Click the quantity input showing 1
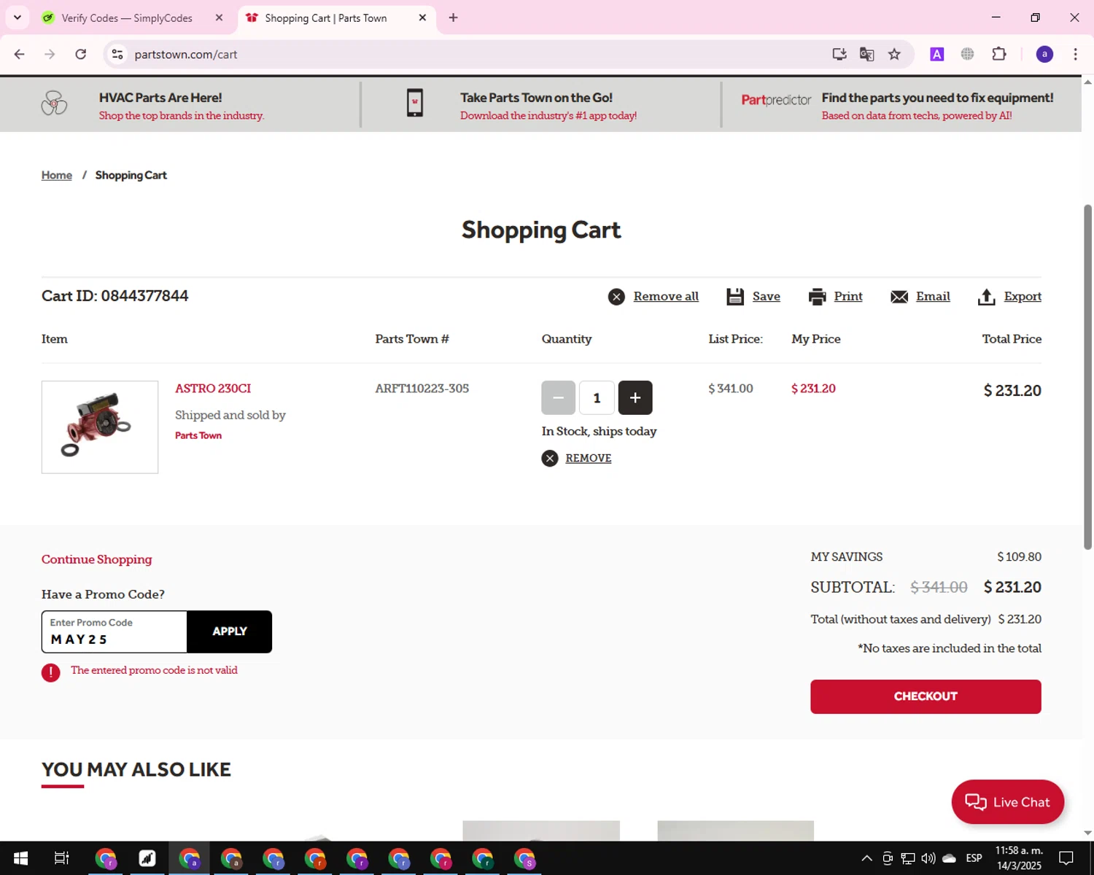The height and width of the screenshot is (875, 1094). [x=597, y=397]
